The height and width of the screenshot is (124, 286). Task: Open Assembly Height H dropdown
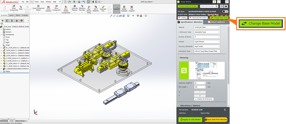click(200, 83)
